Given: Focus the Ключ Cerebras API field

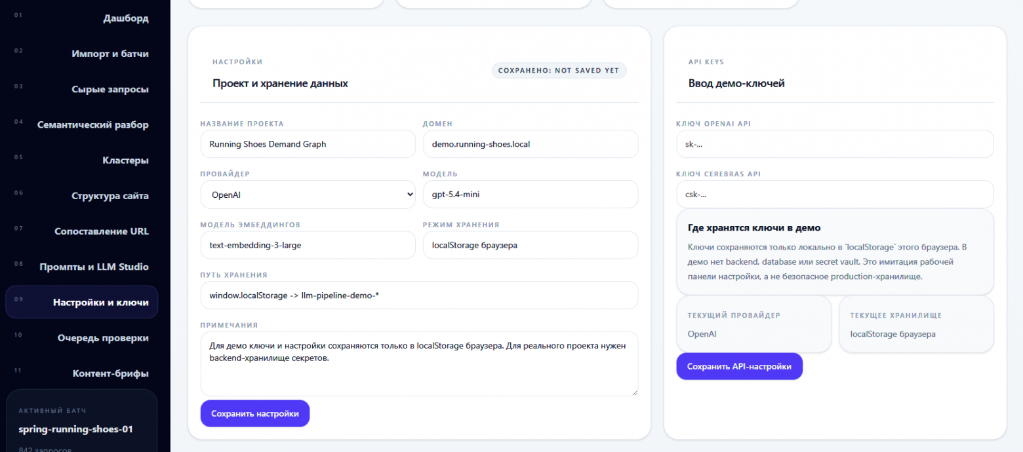Looking at the screenshot, I should (x=834, y=195).
